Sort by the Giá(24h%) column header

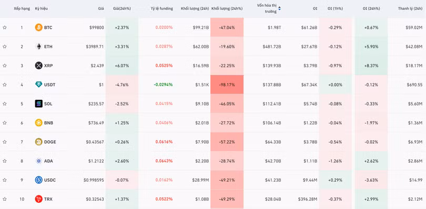(x=121, y=9)
